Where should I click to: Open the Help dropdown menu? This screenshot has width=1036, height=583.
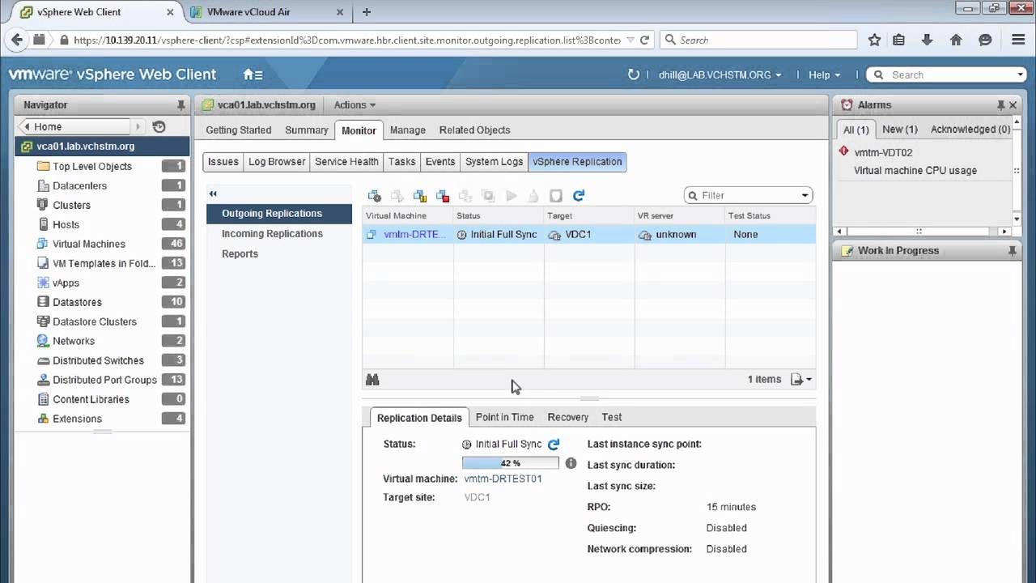824,74
